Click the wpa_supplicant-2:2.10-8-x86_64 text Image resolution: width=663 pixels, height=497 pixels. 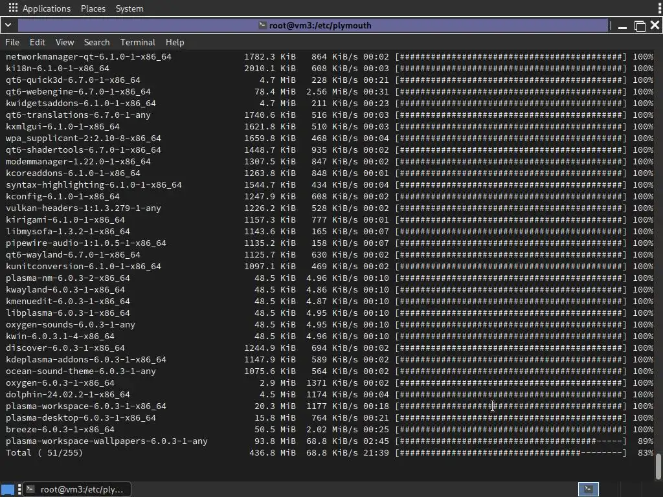tap(84, 138)
